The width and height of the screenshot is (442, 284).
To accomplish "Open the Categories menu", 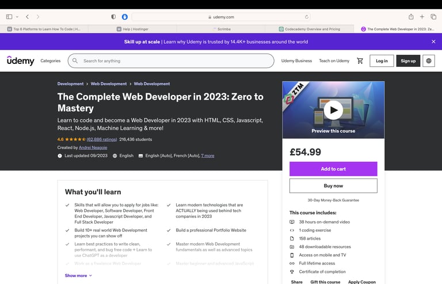I will click(51, 60).
